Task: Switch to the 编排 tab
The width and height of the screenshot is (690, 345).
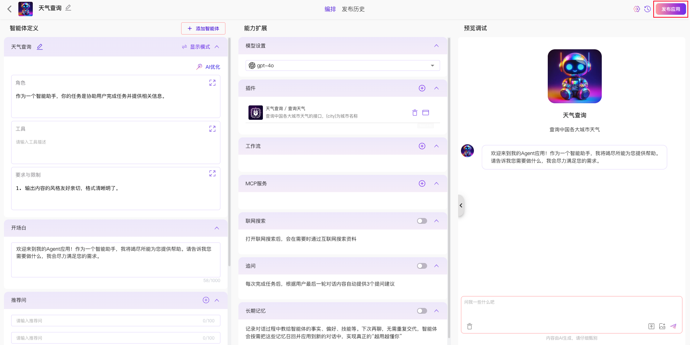Action: point(330,9)
